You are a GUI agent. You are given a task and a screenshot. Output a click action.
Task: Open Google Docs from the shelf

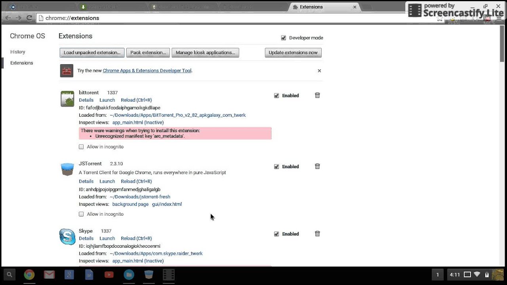89,275
